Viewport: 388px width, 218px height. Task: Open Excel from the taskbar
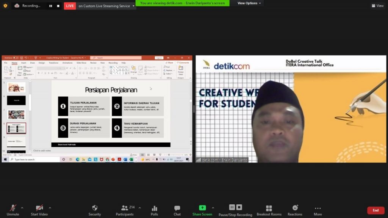[131, 160]
